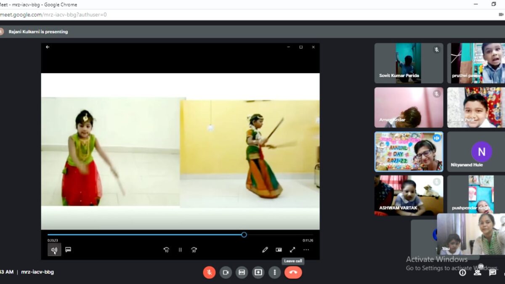This screenshot has height=284, width=505.
Task: Turn on captions in the Meet toolbar
Action: (x=242, y=272)
